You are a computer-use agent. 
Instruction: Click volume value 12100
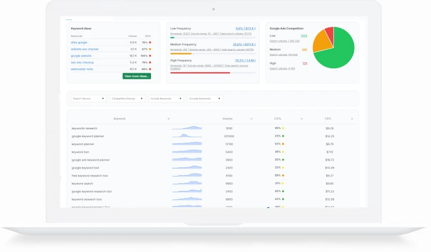coord(229,144)
